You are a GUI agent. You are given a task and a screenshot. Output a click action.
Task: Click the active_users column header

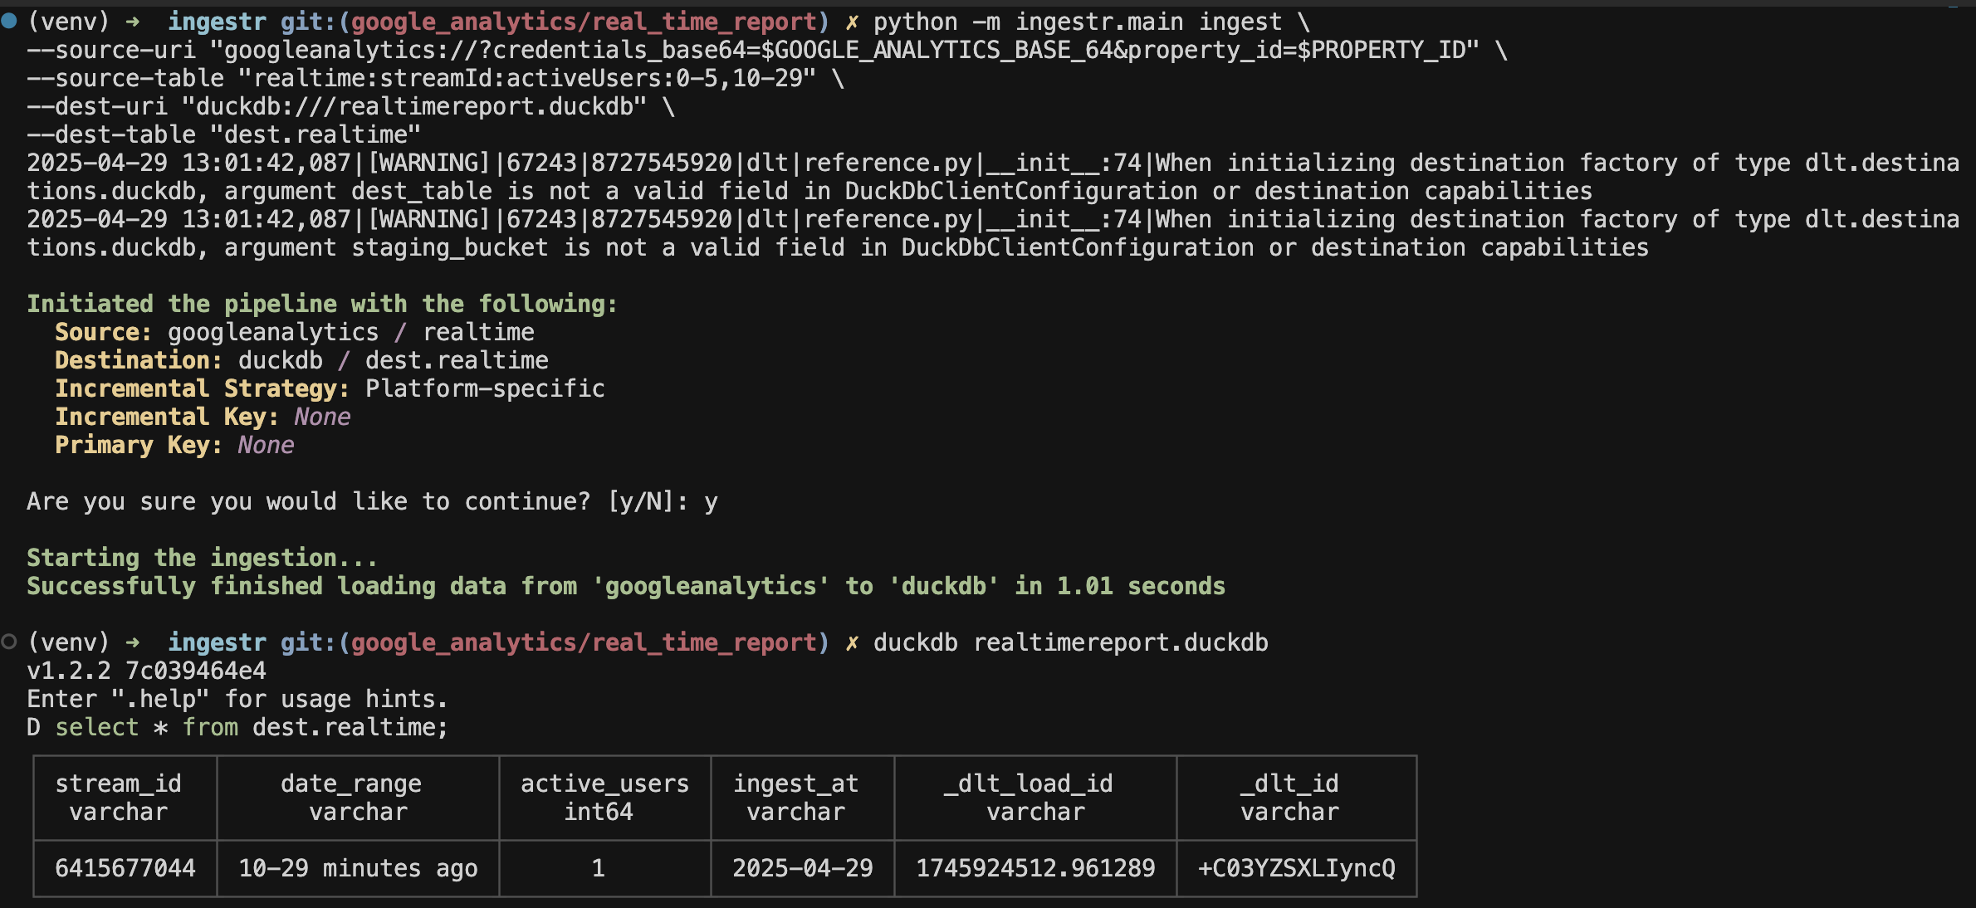click(x=604, y=797)
